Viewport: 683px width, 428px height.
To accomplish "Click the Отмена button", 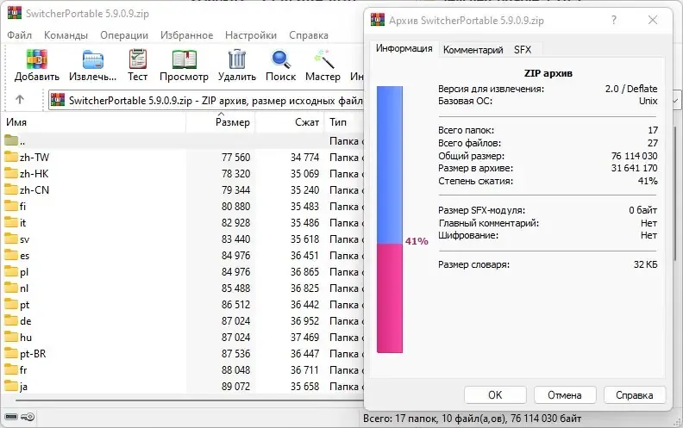I will (565, 395).
